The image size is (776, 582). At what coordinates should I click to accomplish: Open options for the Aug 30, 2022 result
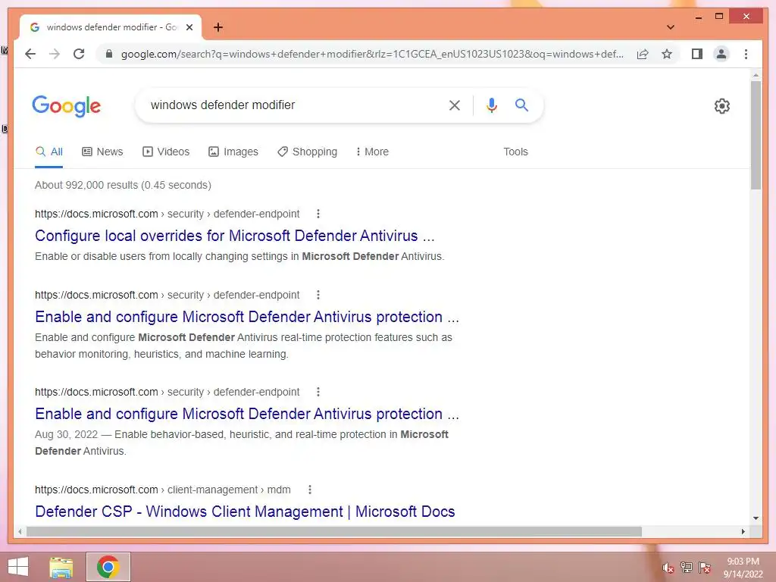coord(318,392)
